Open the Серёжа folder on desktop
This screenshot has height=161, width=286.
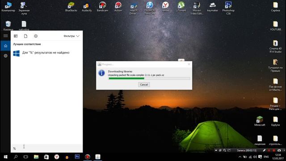[x=275, y=7]
